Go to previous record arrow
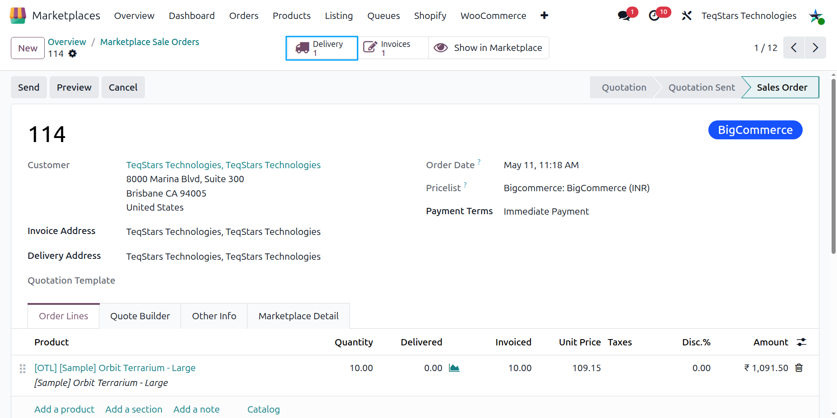The height and width of the screenshot is (418, 837). [x=794, y=48]
